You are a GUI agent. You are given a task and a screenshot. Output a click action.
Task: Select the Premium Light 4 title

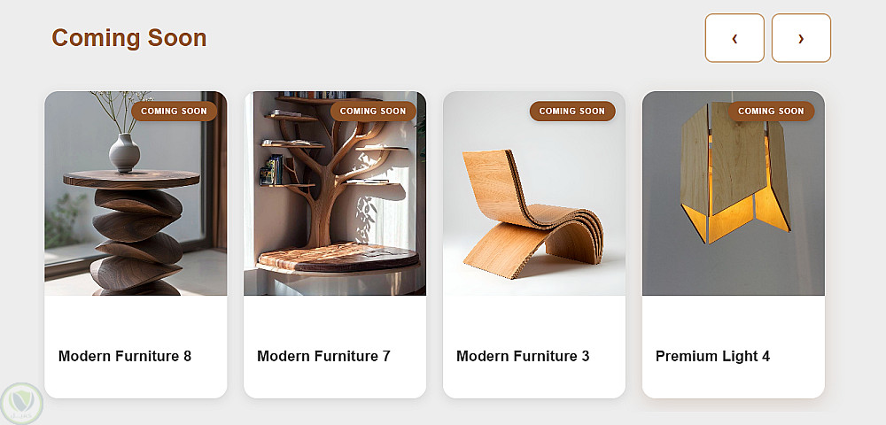712,356
